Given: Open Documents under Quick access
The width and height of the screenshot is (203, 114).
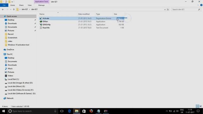Looking at the screenshot, I should click(12, 27).
